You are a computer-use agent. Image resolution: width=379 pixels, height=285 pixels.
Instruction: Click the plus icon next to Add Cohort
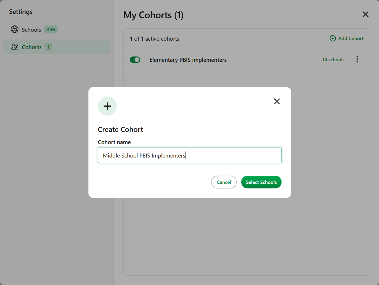pyautogui.click(x=333, y=39)
